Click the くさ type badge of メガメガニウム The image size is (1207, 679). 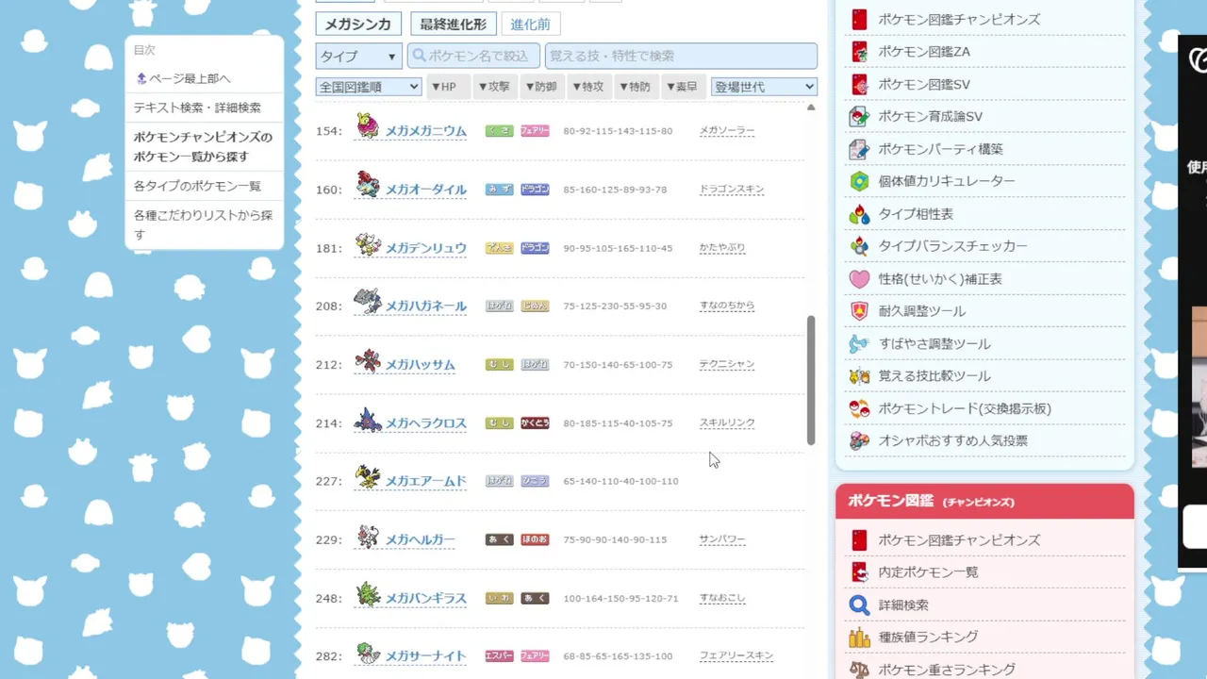[499, 131]
